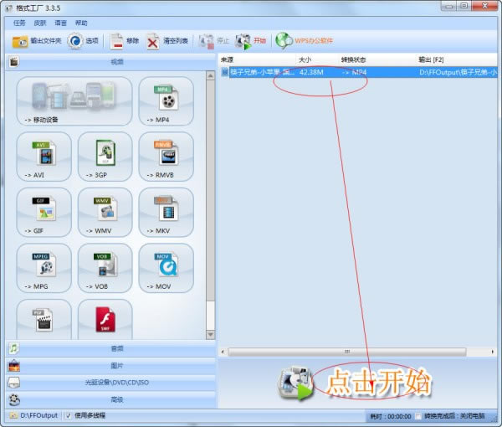Sort by 来源 source column header
This screenshot has height=427, width=502.
228,59
